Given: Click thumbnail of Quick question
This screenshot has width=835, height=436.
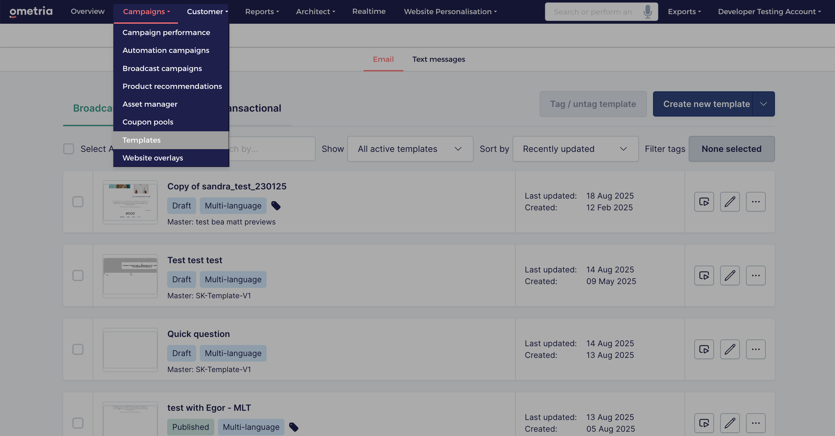Looking at the screenshot, I should point(130,350).
